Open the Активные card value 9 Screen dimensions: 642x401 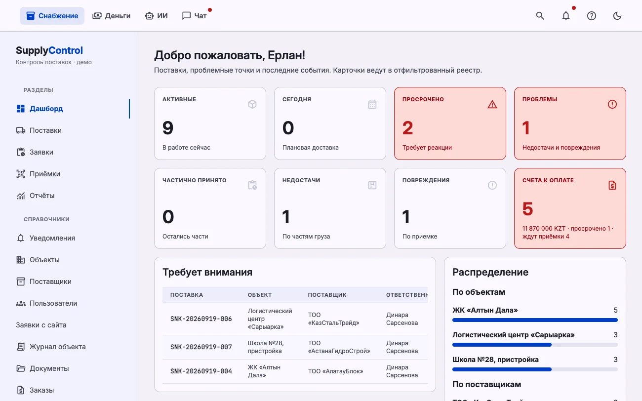click(168, 128)
